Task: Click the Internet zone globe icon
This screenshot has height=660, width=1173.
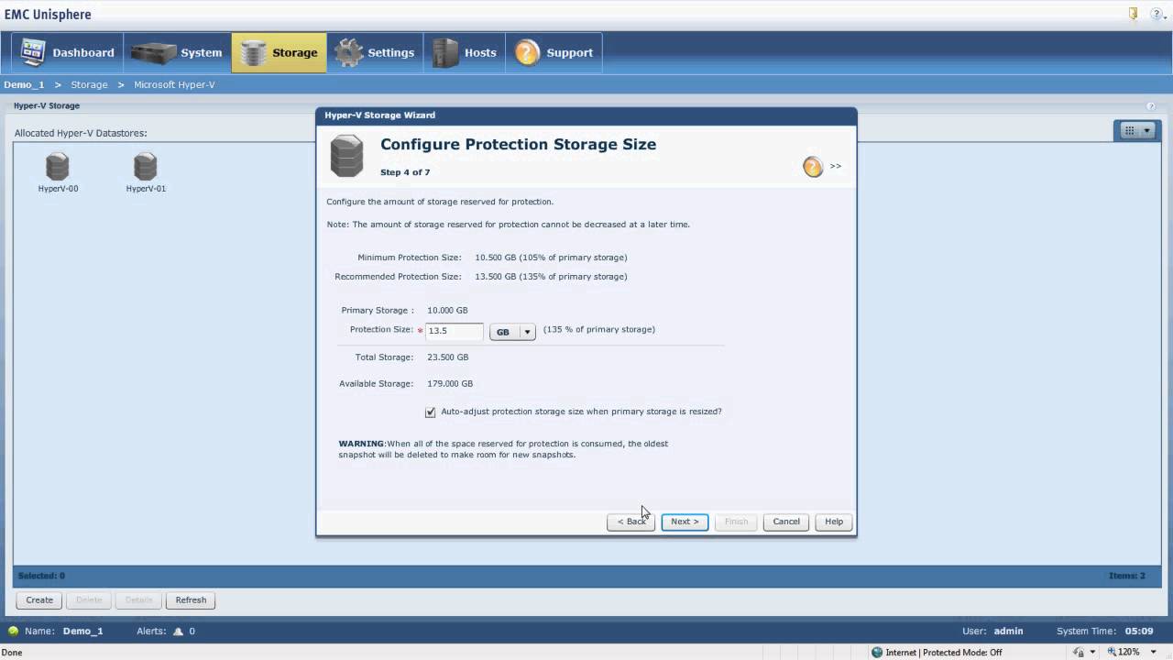Action: (x=877, y=653)
